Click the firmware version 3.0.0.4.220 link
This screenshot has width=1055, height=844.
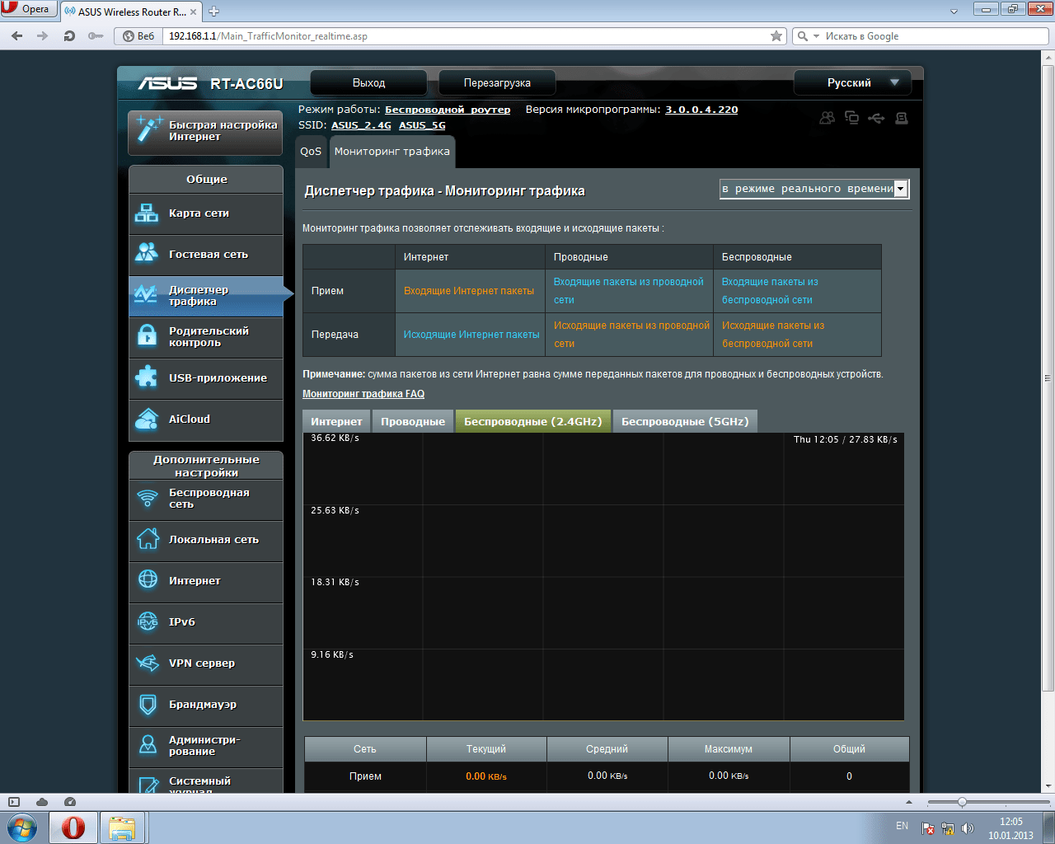tap(701, 110)
